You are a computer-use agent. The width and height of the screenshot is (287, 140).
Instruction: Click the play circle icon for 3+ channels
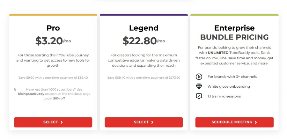[199, 77]
